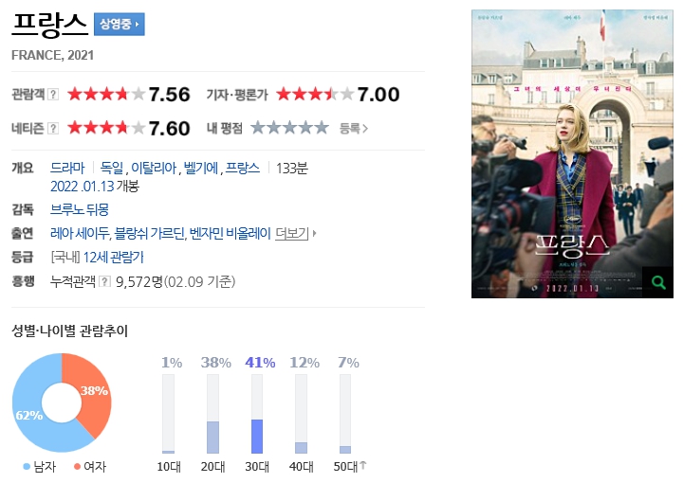The image size is (683, 483).
Task: Open help icon next to 네티즌 rating
Action: tap(53, 128)
